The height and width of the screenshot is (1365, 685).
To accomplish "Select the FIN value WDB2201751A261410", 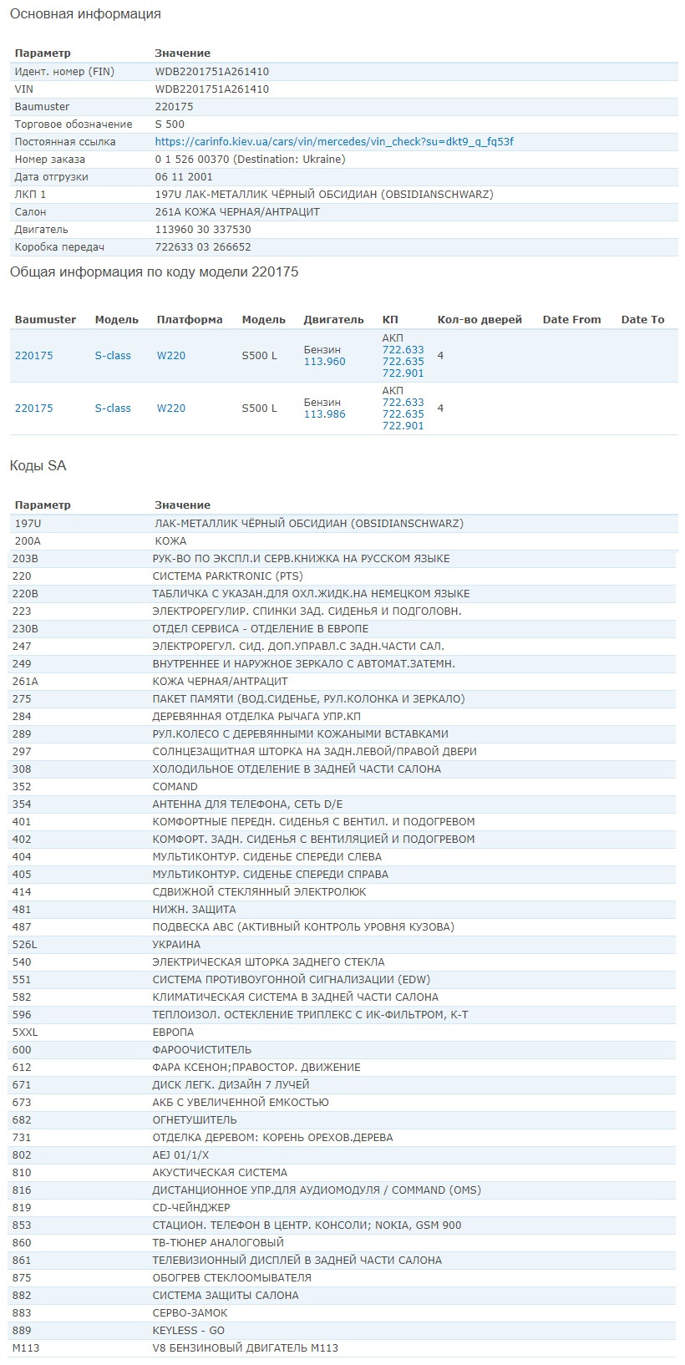I will [x=212, y=72].
